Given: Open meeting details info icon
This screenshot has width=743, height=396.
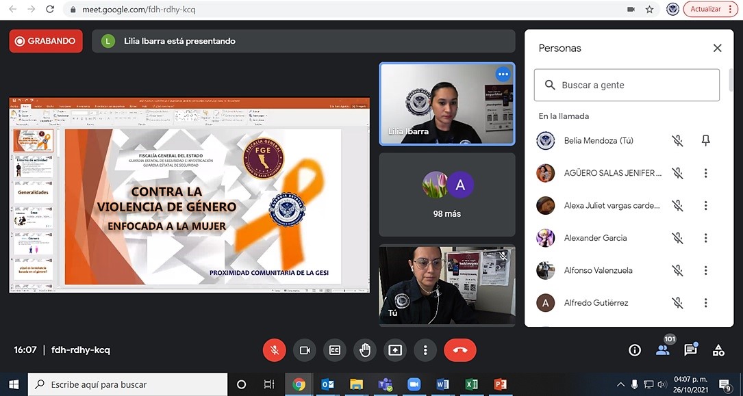Looking at the screenshot, I should [x=635, y=350].
